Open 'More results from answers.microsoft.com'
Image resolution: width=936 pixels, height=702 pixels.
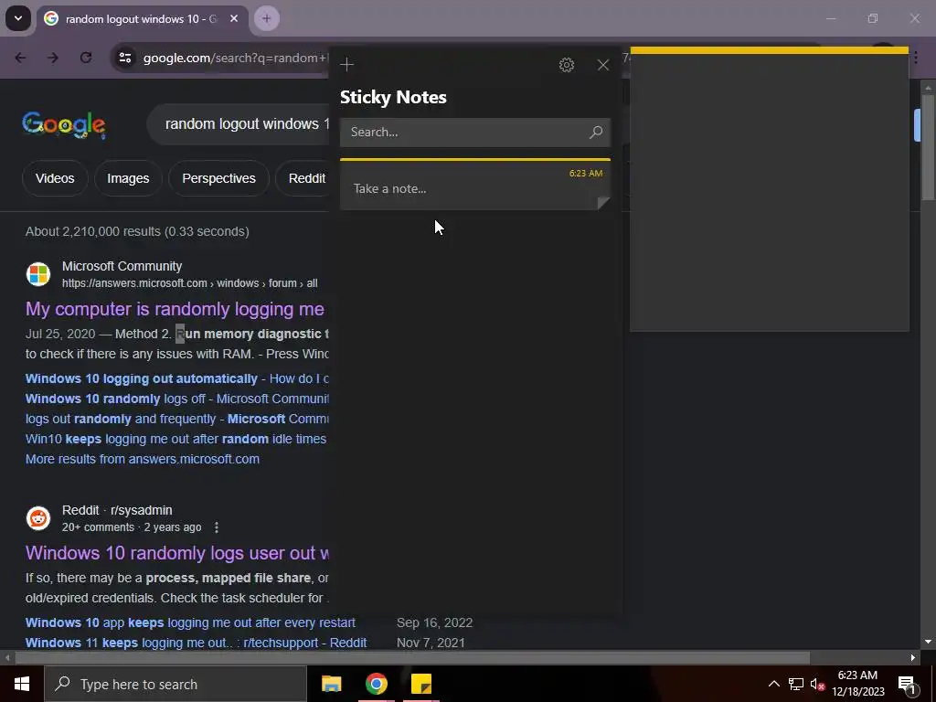(x=143, y=459)
